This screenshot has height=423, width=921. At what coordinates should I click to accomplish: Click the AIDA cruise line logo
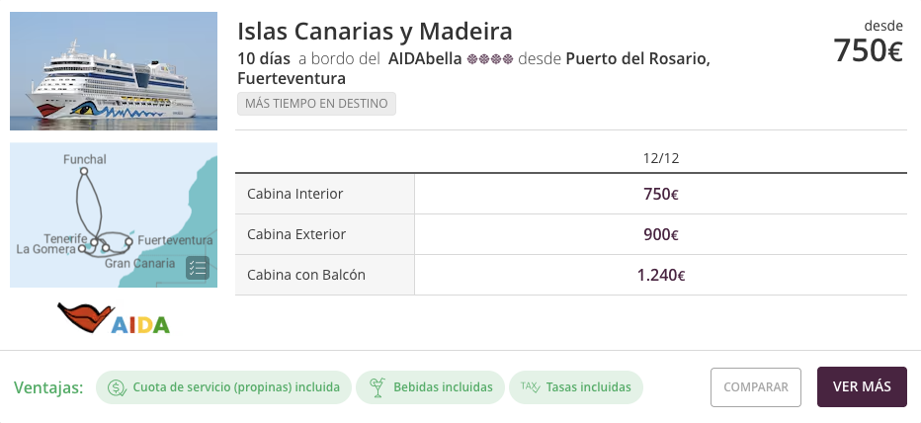tap(114, 319)
